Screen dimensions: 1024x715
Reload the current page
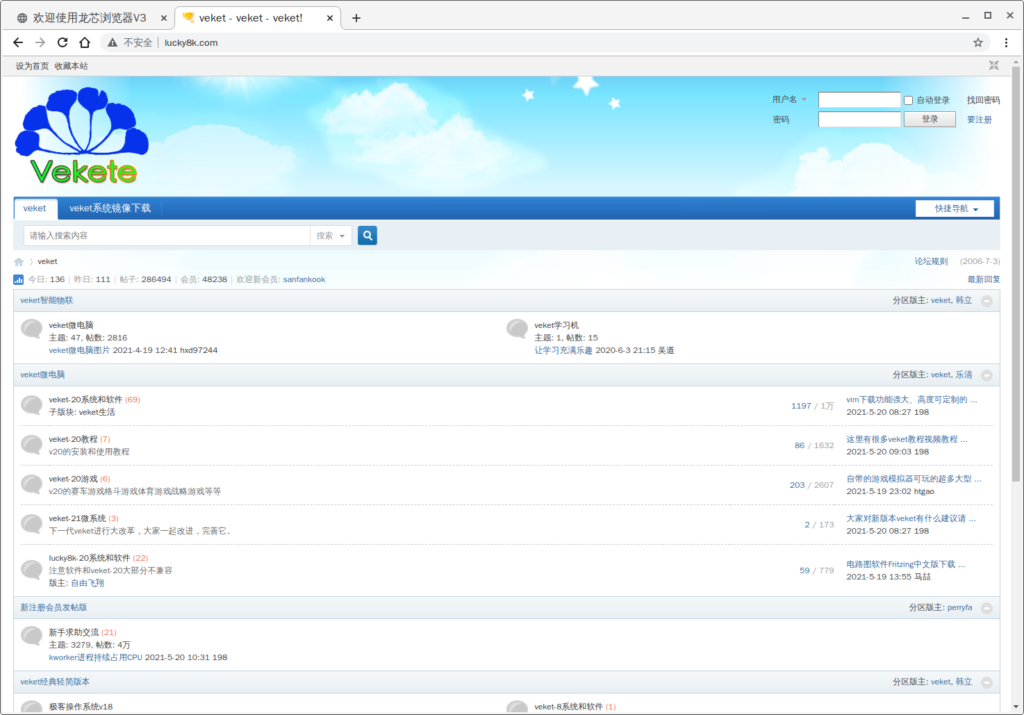(x=63, y=42)
